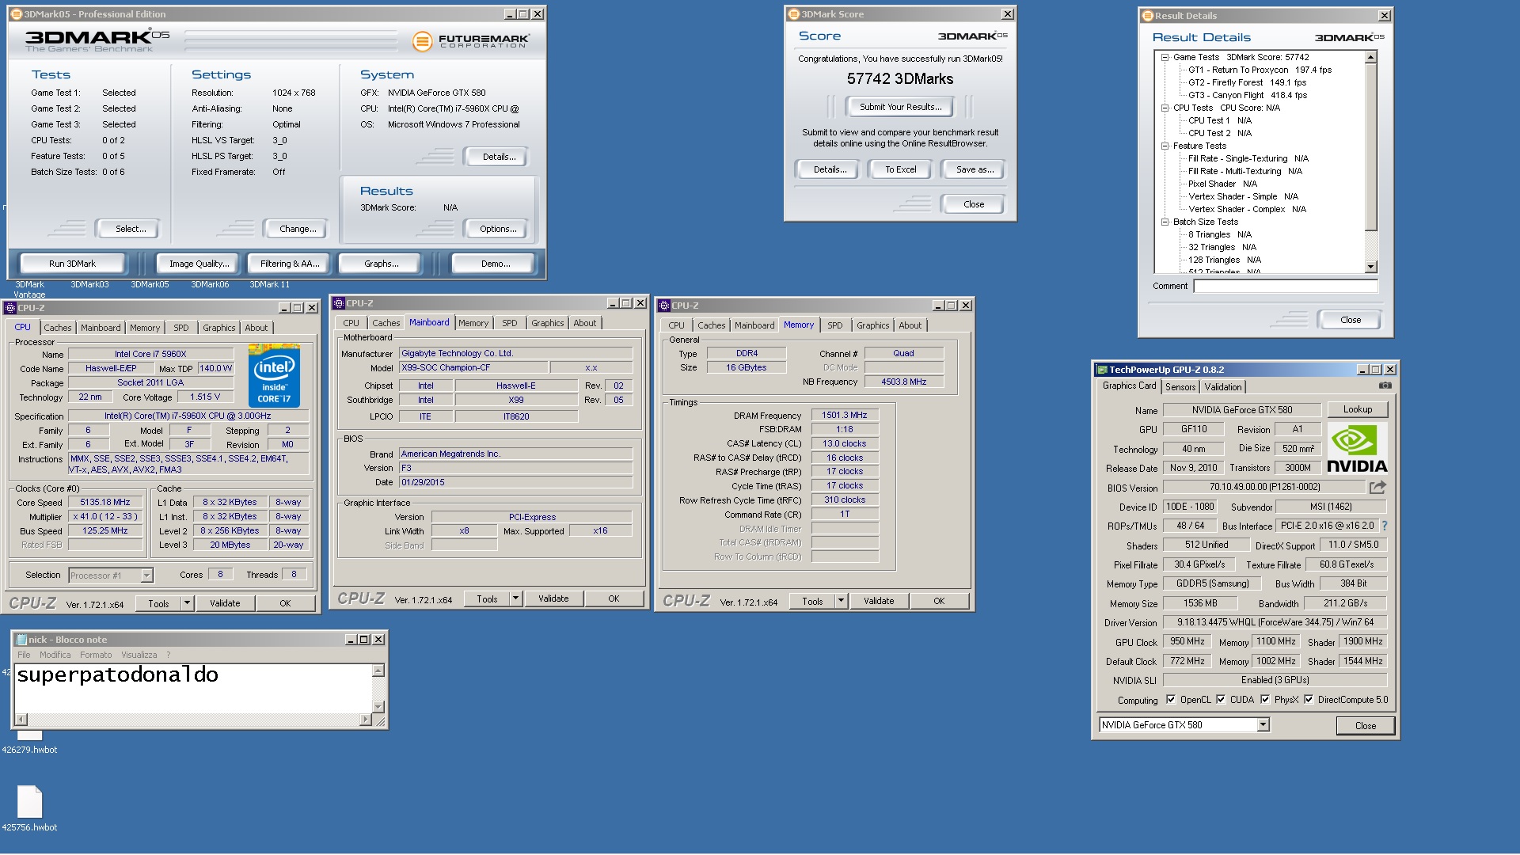Viewport: 1520px width, 855px height.
Task: Click Details button in System section
Action: (x=499, y=157)
